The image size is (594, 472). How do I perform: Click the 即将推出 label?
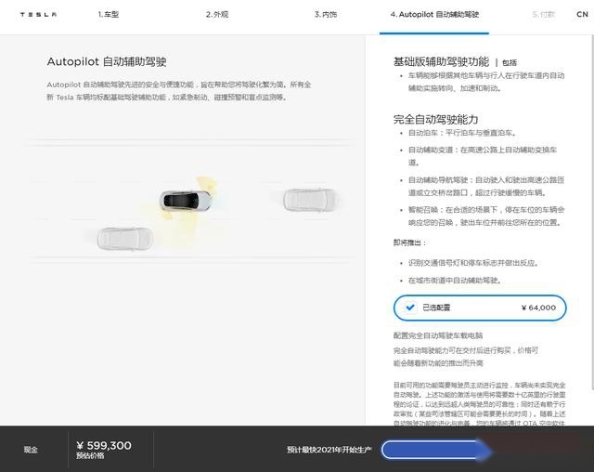point(409,243)
